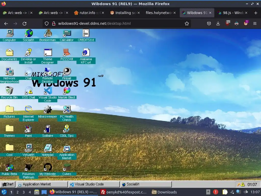
Task: Open a new Firefox tab
Action: click(256, 13)
